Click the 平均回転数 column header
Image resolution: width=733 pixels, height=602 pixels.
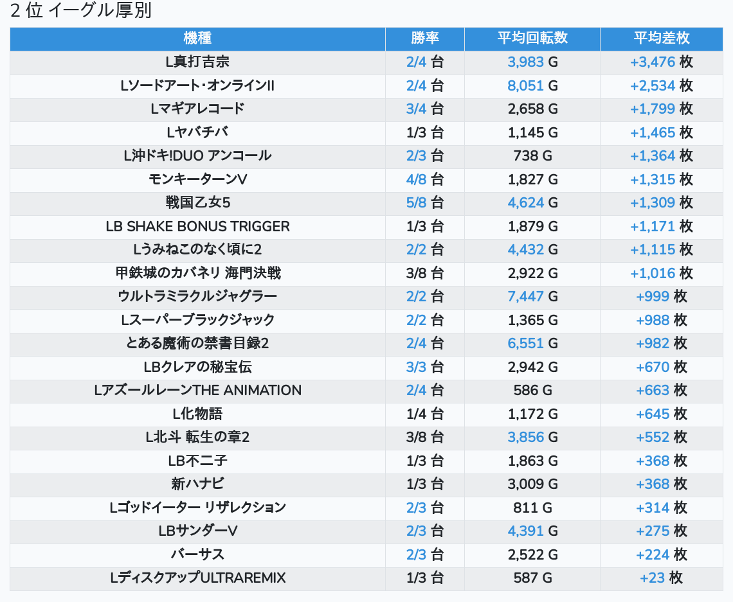click(x=532, y=39)
